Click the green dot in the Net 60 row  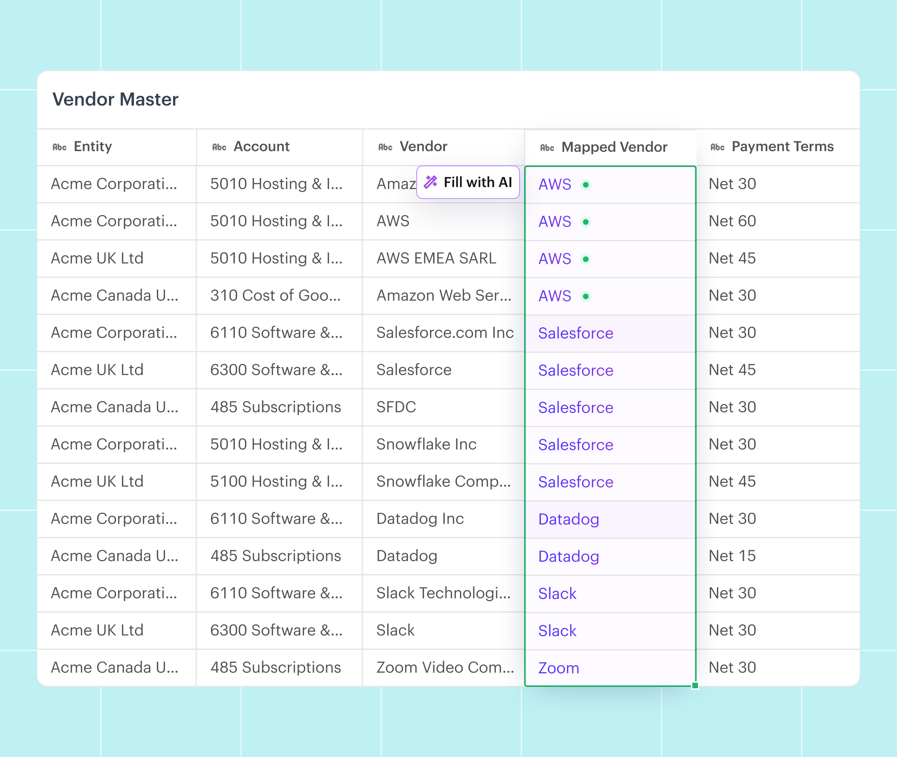coord(586,222)
